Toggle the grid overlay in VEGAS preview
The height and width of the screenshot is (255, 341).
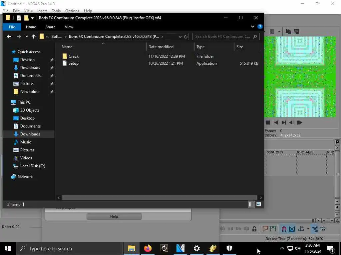272,32
